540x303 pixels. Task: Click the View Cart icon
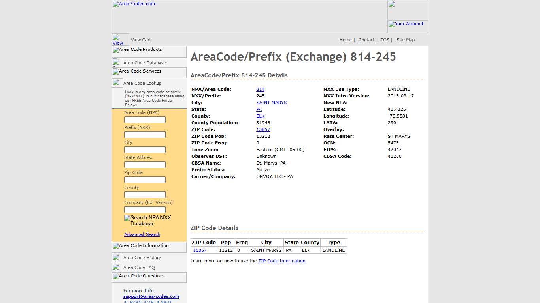117,39
